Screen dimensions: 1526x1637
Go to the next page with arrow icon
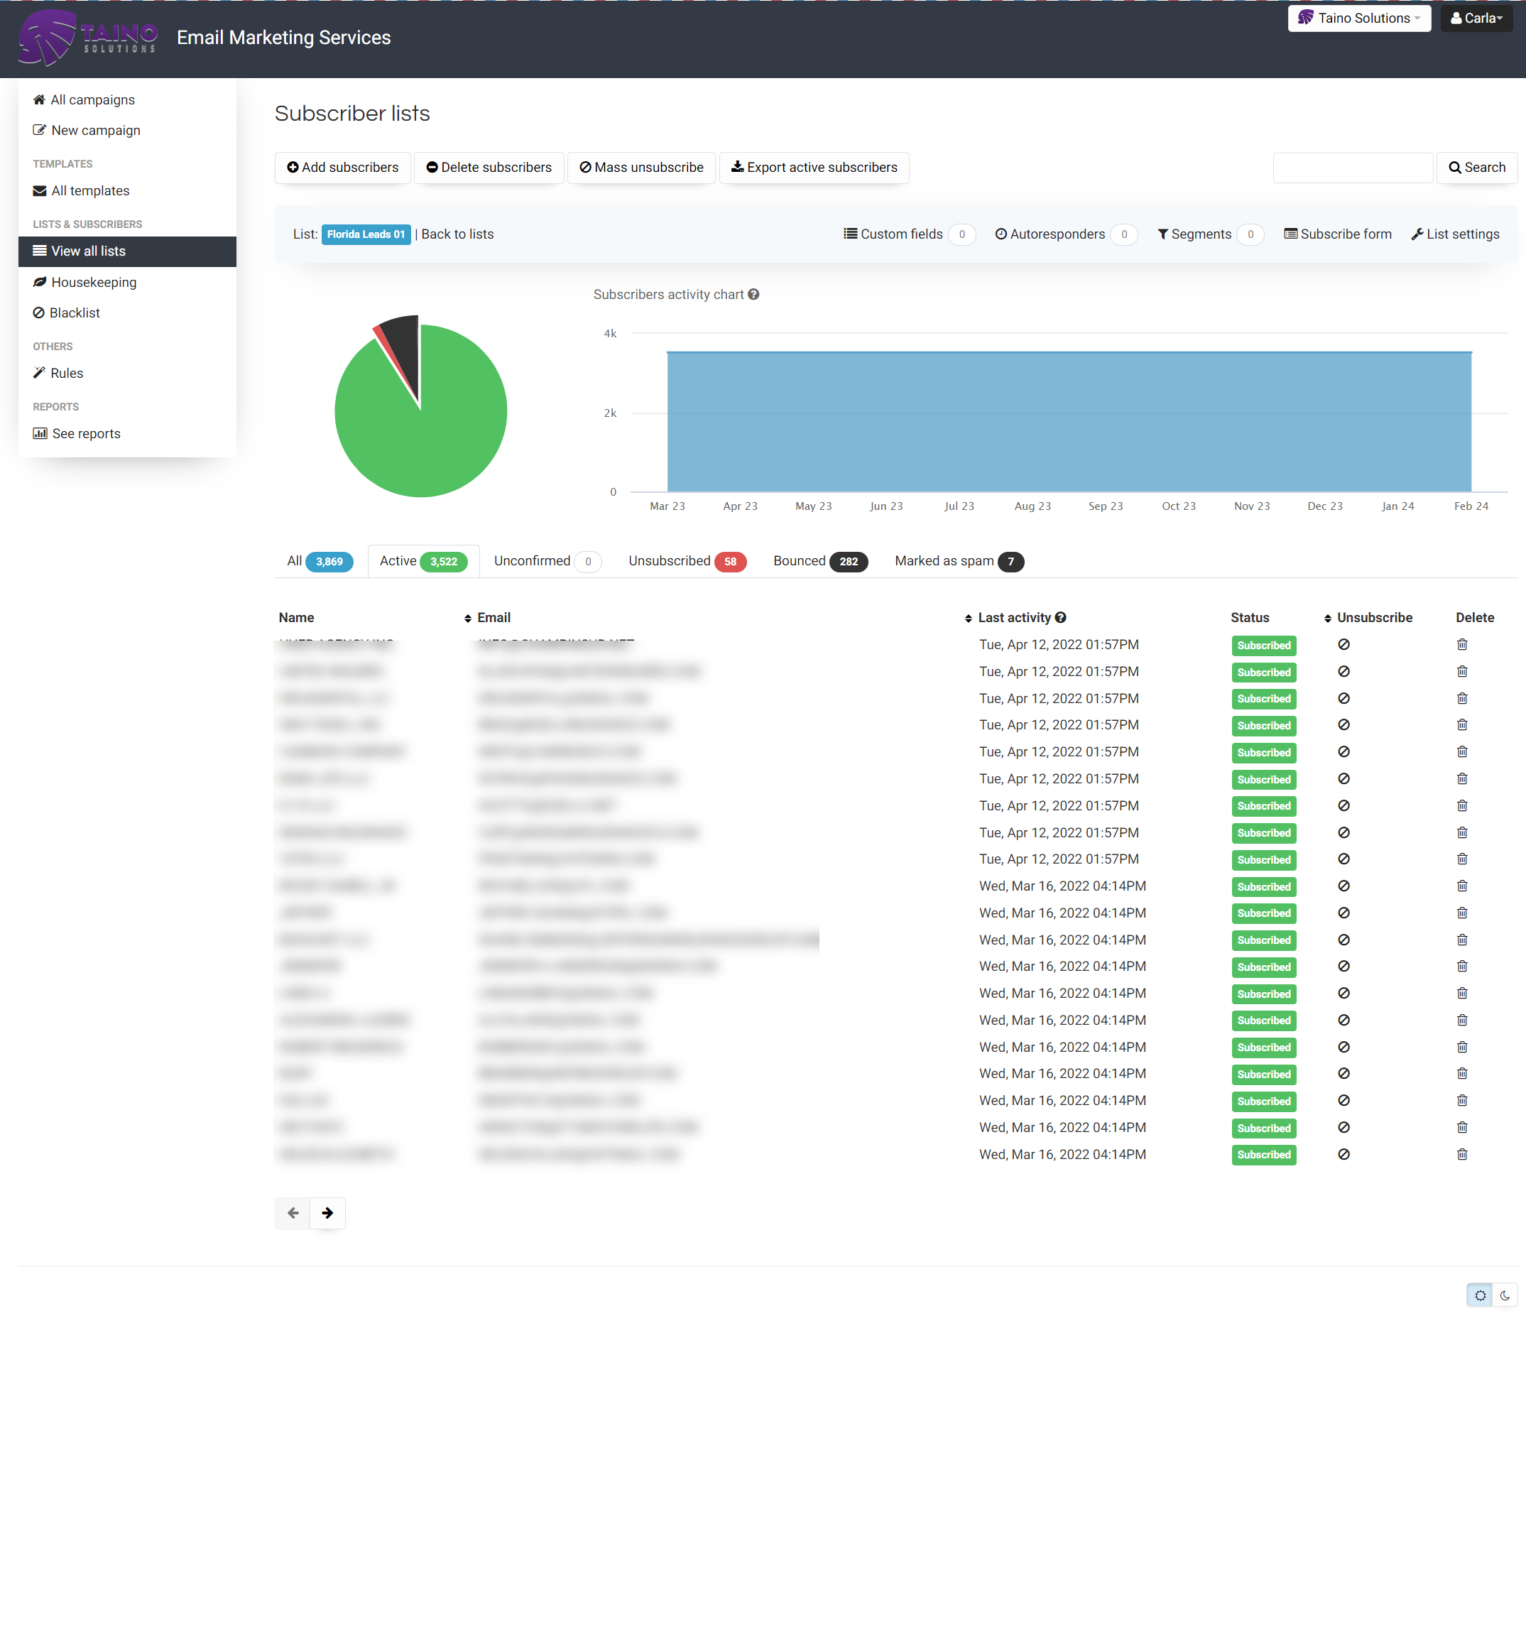[328, 1213]
